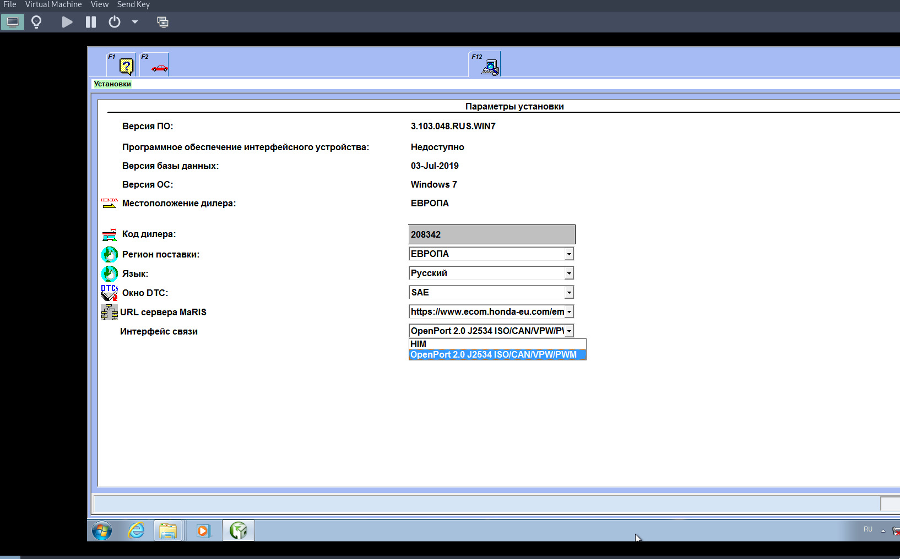This screenshot has width=900, height=559.
Task: Select the Установки tab
Action: point(112,84)
